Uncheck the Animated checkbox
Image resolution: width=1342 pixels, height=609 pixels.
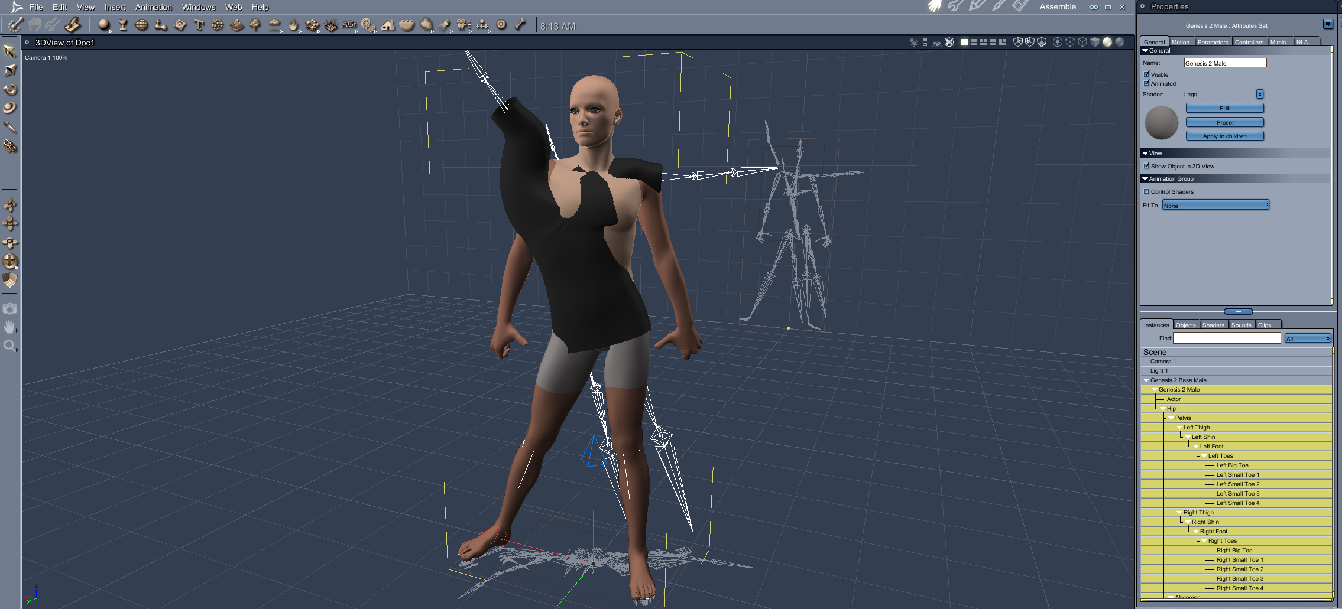1147,83
